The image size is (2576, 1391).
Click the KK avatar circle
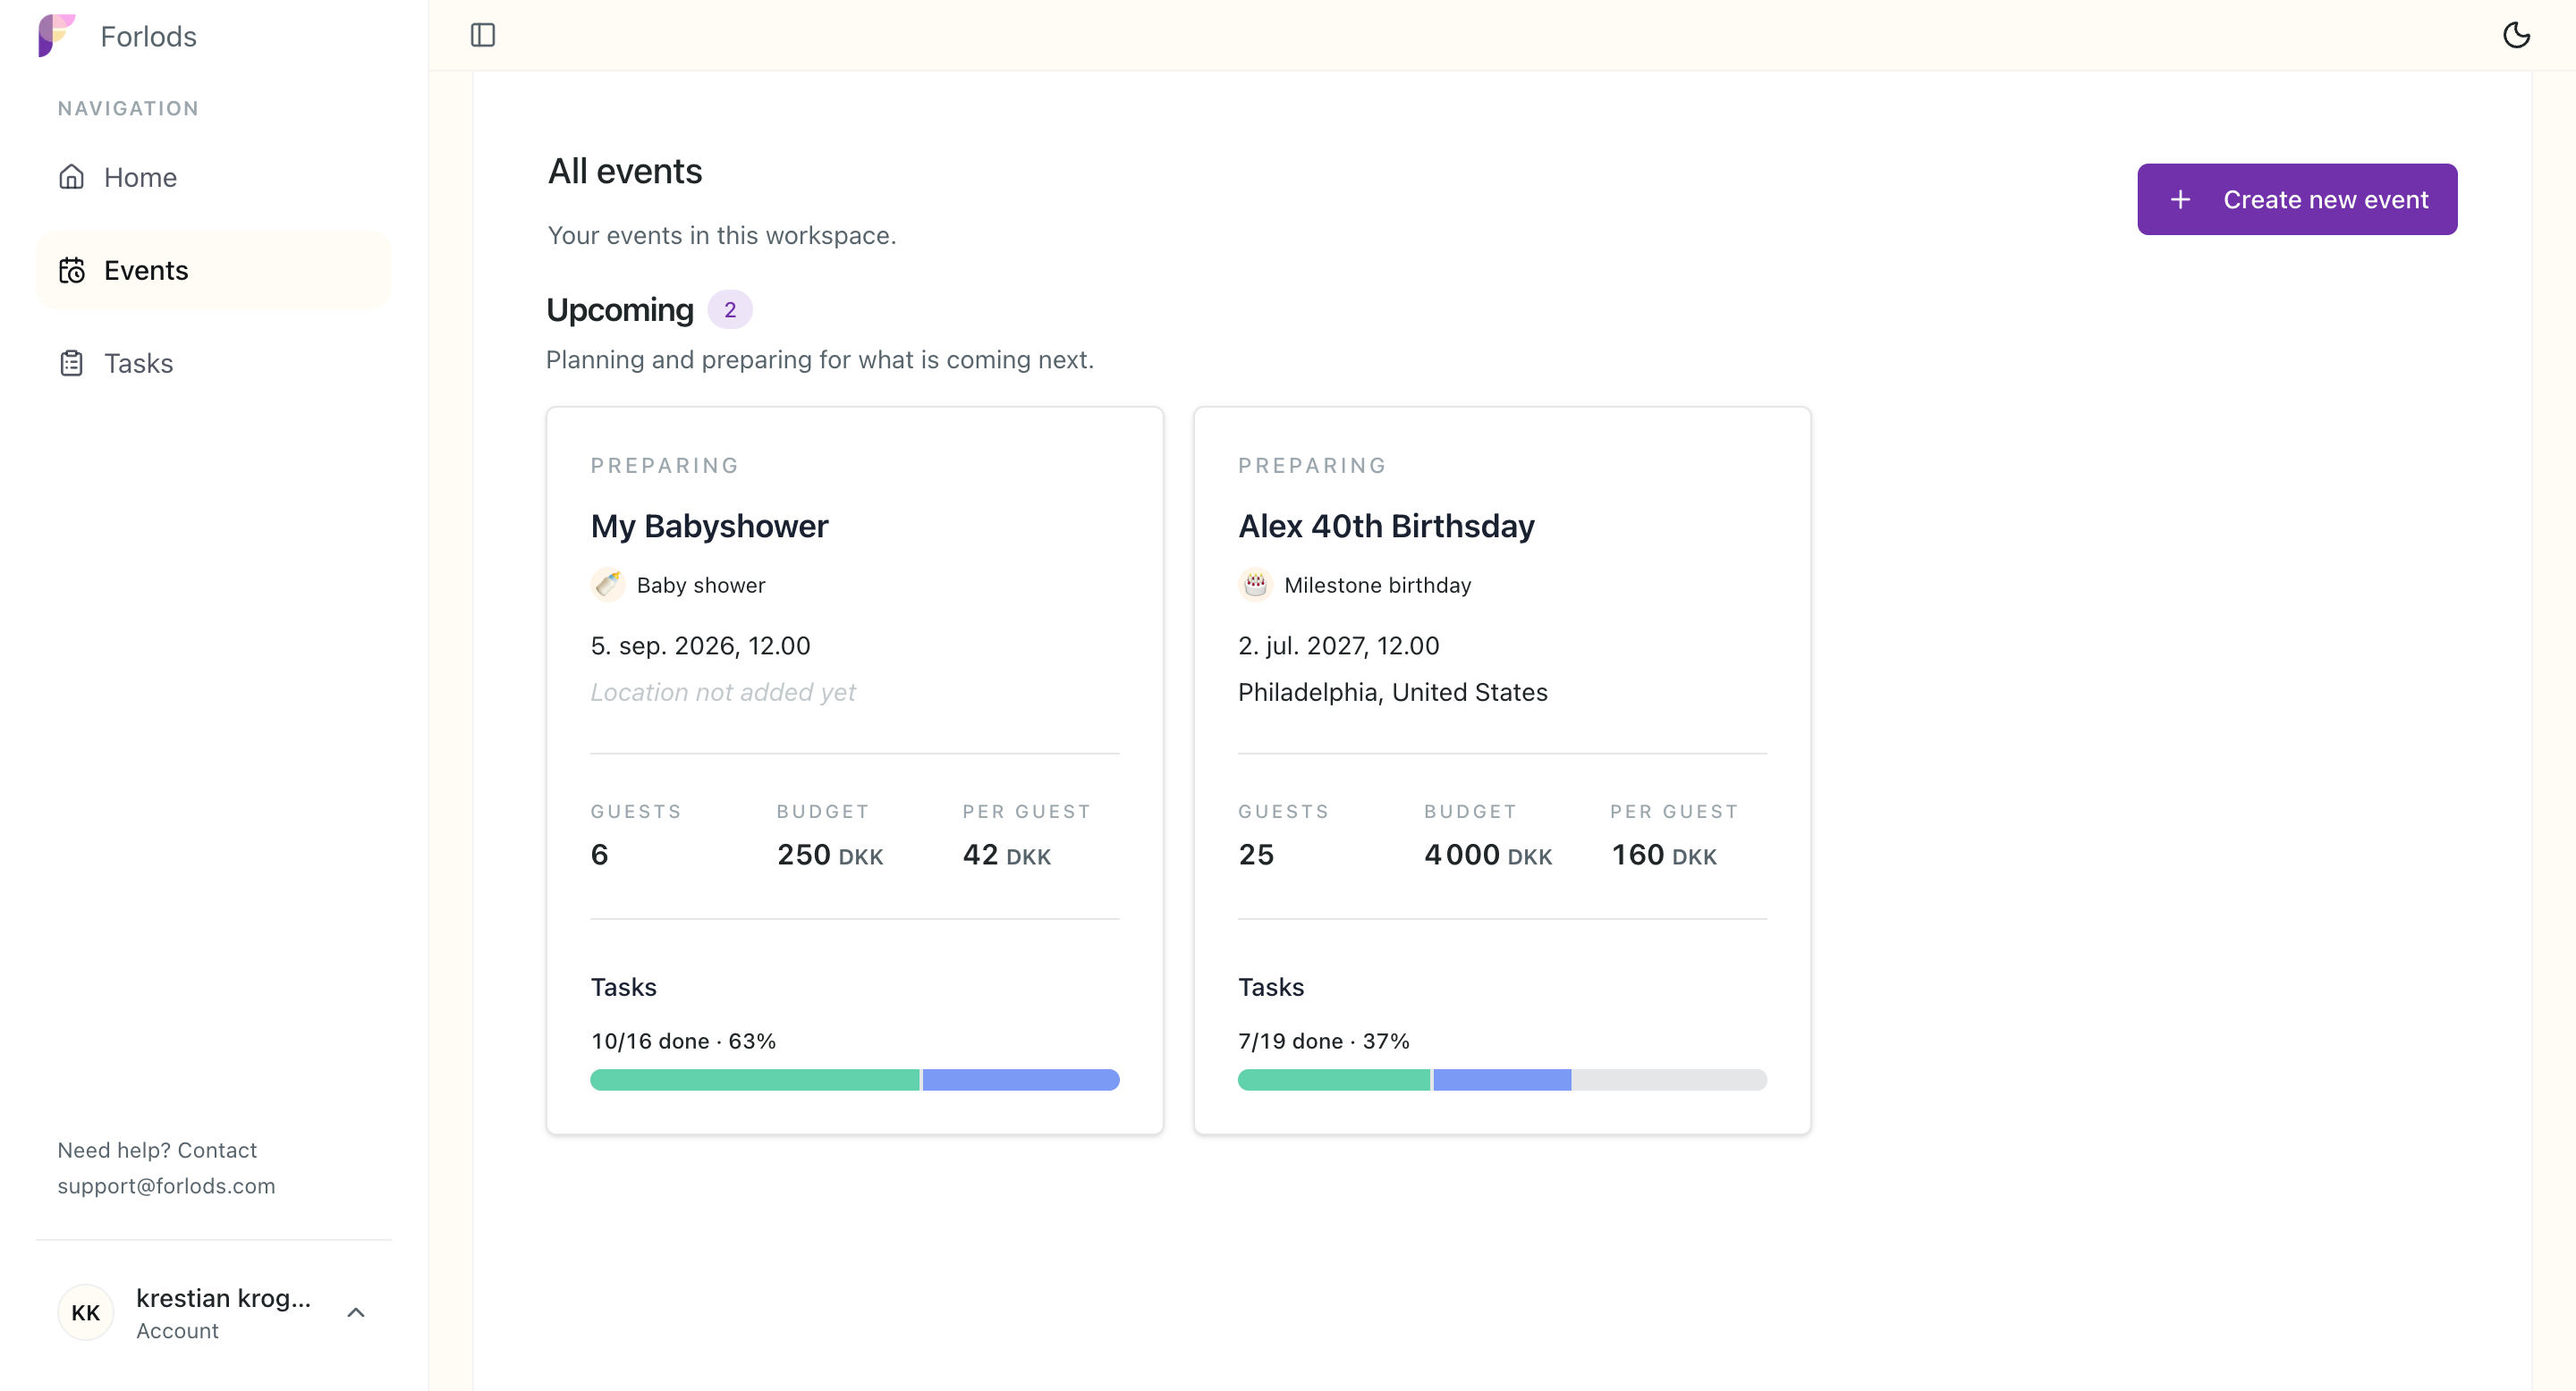click(85, 1312)
